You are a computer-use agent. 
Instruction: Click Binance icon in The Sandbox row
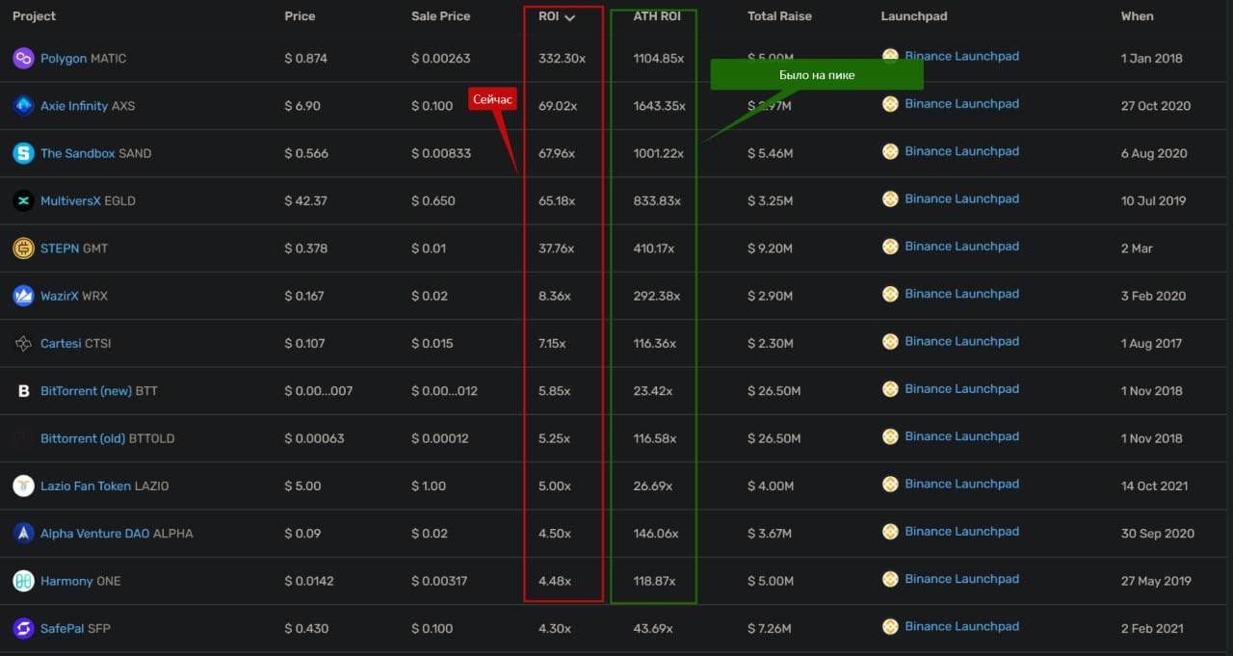pos(890,151)
